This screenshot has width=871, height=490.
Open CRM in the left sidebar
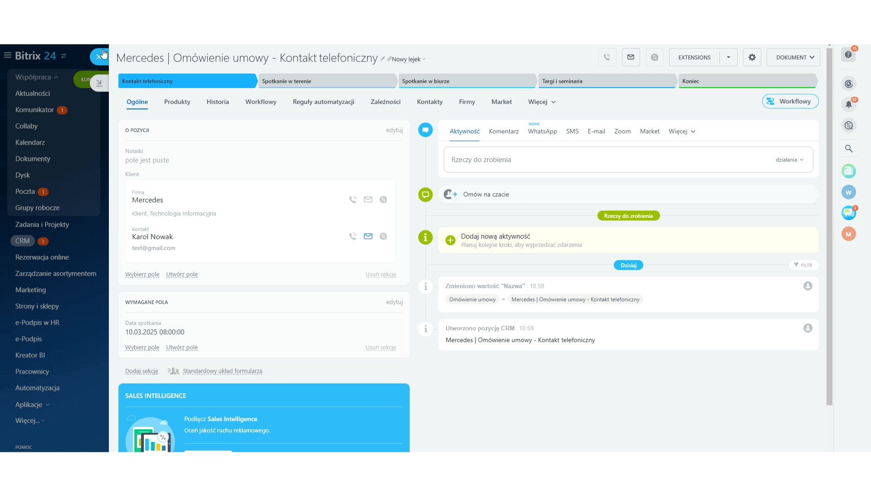22,241
